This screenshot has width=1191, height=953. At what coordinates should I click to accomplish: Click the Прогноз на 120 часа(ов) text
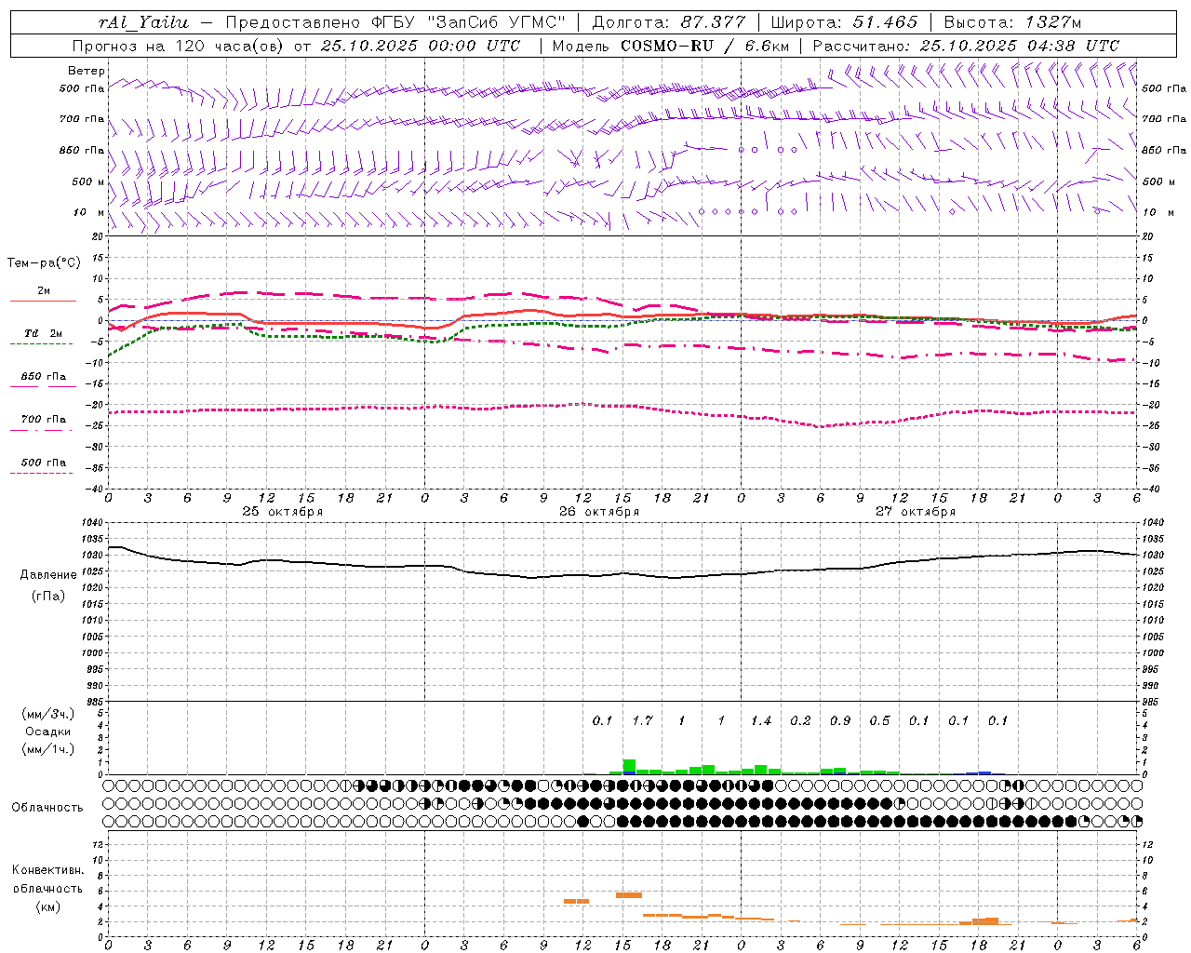pos(178,46)
